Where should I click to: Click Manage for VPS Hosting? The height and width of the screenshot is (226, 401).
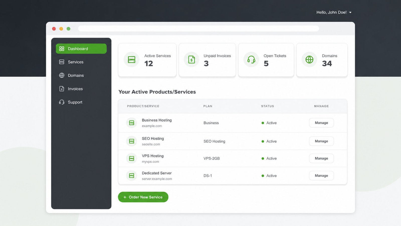(321, 158)
